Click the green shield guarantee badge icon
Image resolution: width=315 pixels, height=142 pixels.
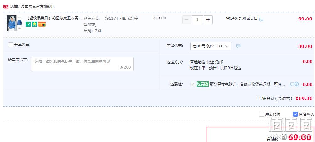coord(35,24)
